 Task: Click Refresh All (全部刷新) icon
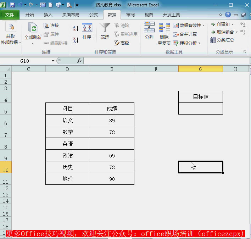point(33,31)
